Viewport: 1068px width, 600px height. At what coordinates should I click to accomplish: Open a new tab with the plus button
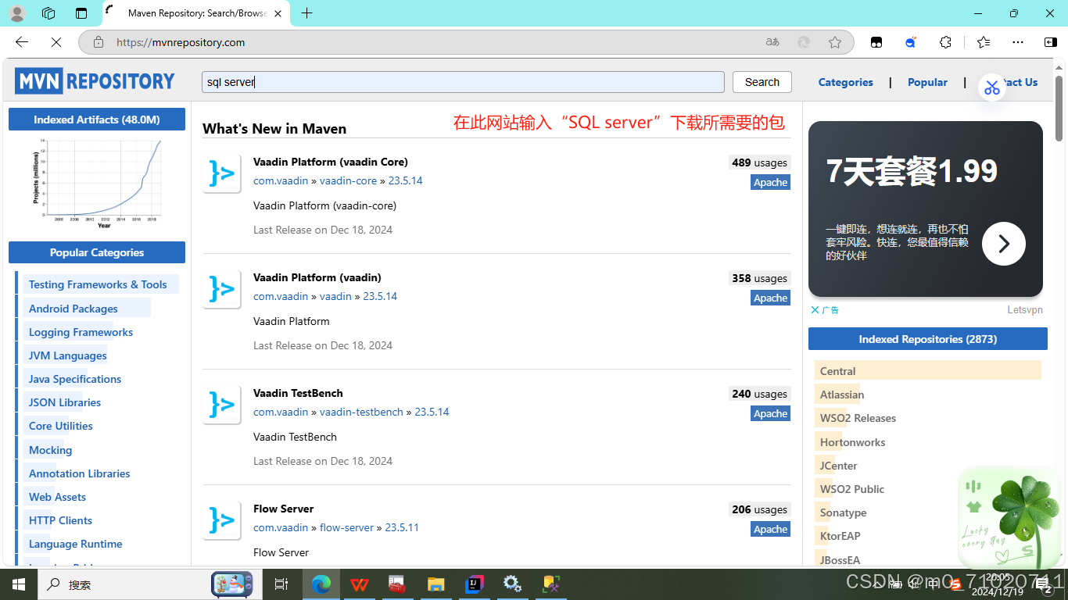click(307, 13)
